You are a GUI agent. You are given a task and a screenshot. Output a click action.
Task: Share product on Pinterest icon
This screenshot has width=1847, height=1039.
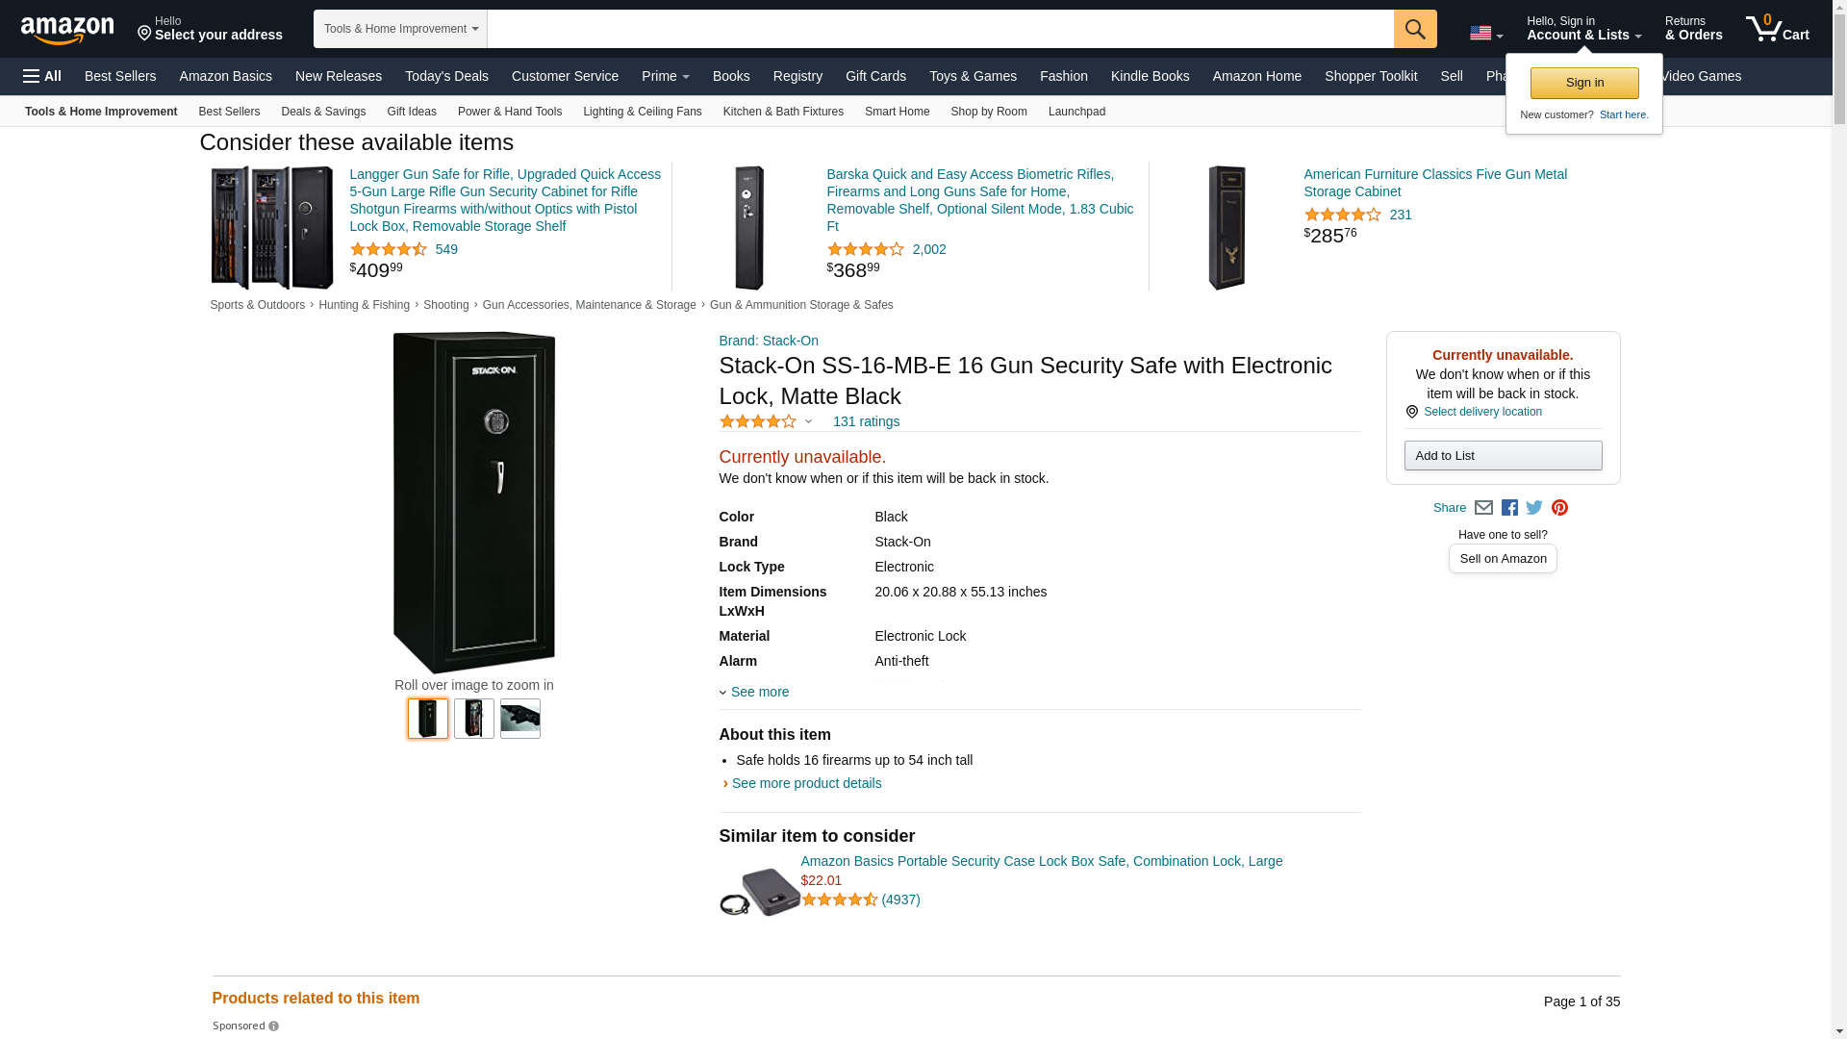[x=1559, y=508]
